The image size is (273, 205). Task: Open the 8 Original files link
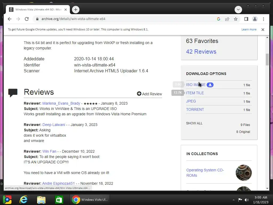click(243, 132)
